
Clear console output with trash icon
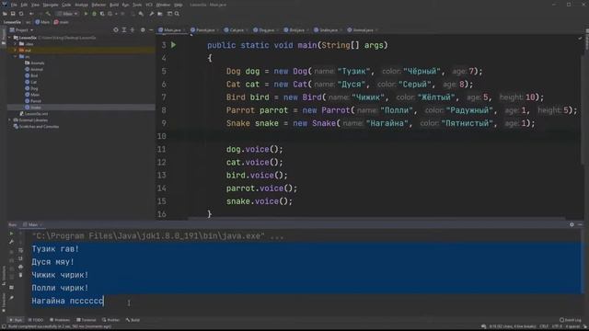(20, 275)
